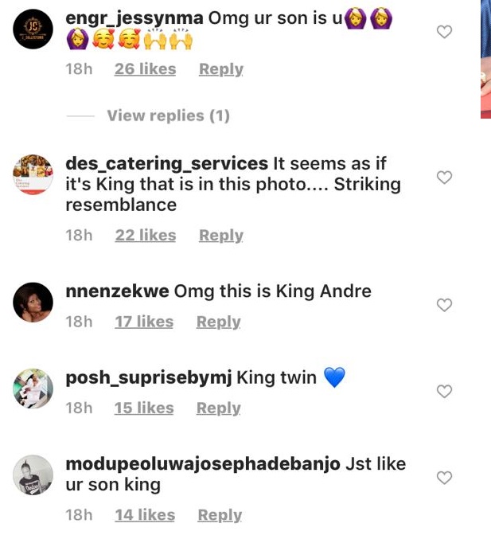Like engr_jessynma's comment with heart icon
This screenshot has height=539, width=491.
pos(445,32)
